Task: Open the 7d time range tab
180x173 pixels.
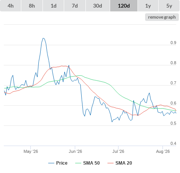Action: click(x=75, y=6)
